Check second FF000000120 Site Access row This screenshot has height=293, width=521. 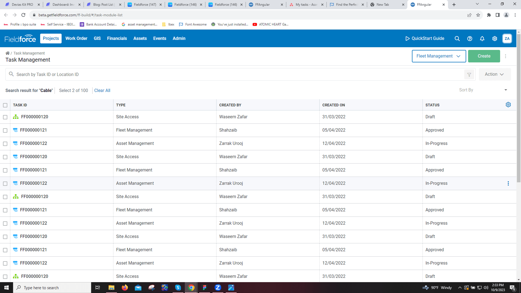5,157
